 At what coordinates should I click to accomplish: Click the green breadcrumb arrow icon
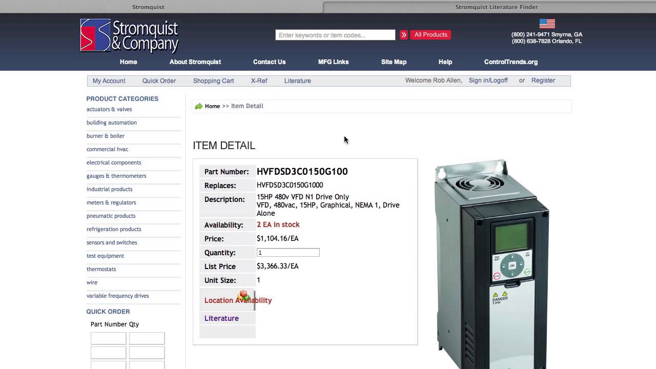pyautogui.click(x=199, y=106)
